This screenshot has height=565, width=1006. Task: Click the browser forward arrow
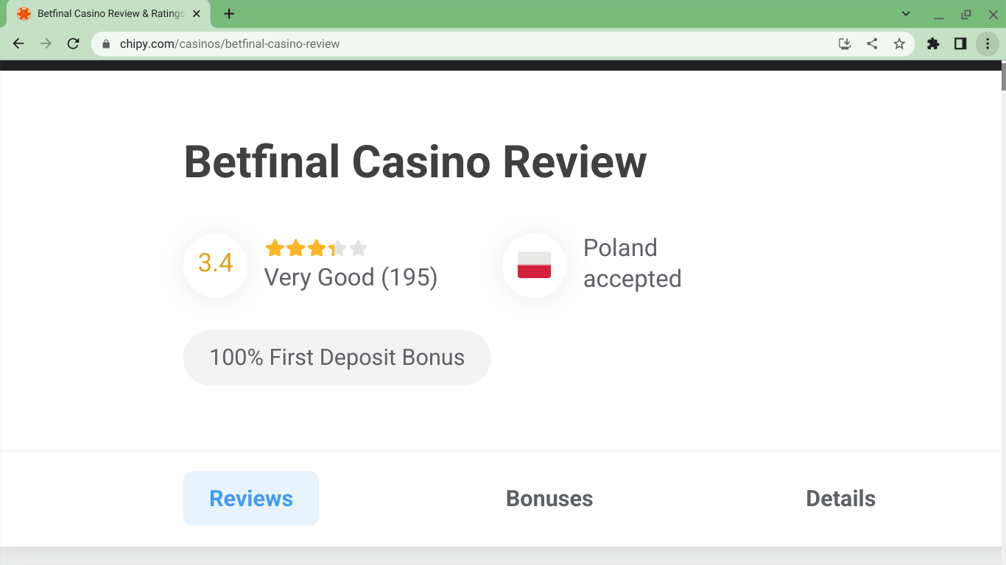pos(46,44)
